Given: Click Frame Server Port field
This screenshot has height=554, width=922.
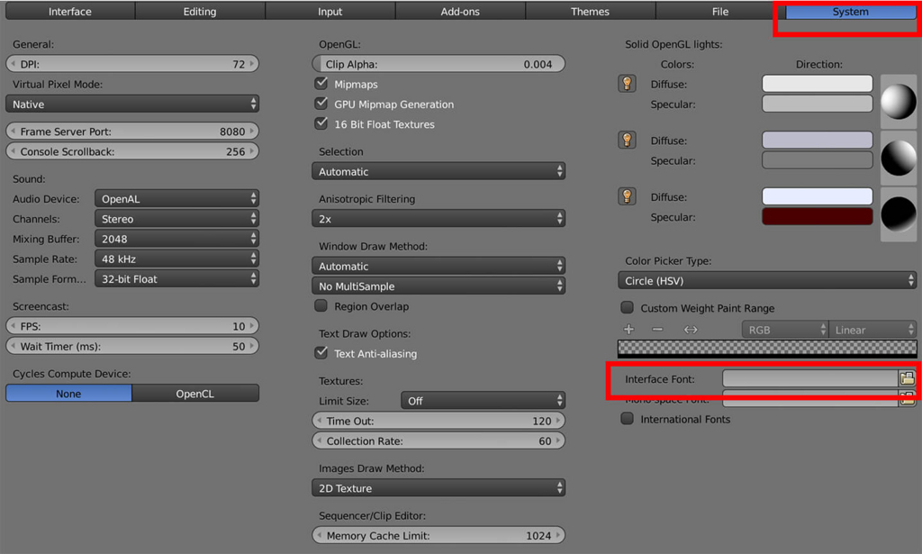Looking at the screenshot, I should click(x=132, y=132).
